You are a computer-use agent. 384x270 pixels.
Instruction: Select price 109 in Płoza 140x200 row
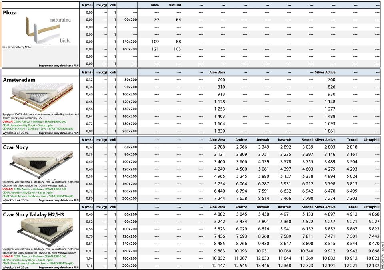point(155,42)
